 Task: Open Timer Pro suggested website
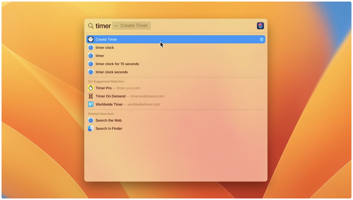pyautogui.click(x=176, y=88)
